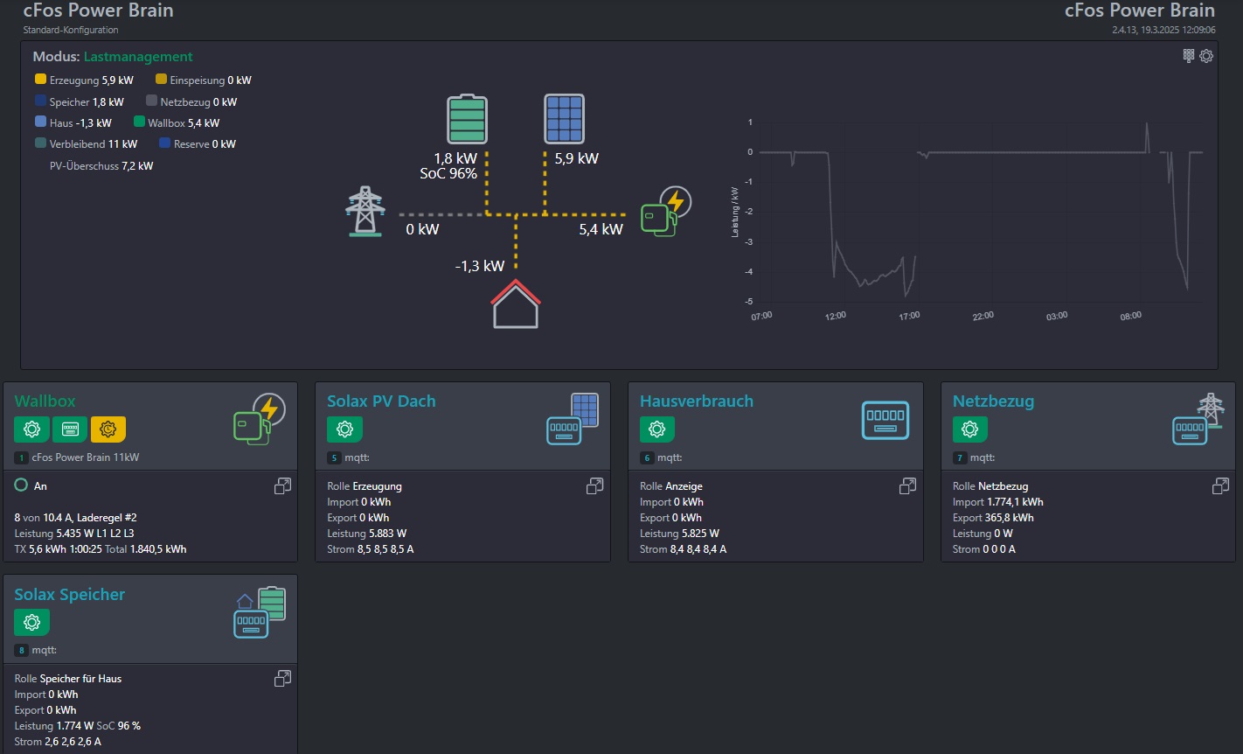Open the Netzbezug tile title
1243x754 pixels.
point(994,401)
